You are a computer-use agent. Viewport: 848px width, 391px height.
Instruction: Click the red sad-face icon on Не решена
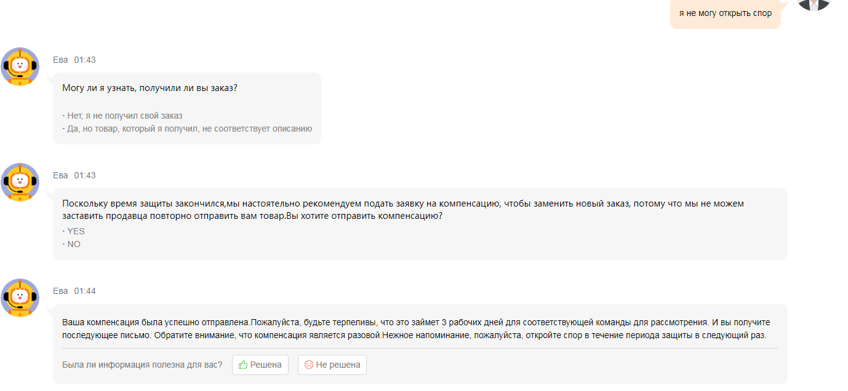[309, 365]
